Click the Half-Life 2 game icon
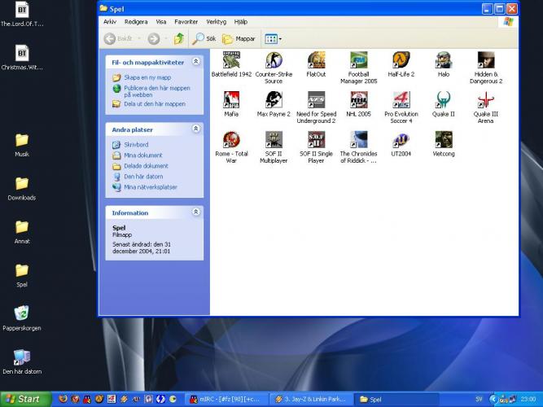543x407 pixels. point(401,60)
